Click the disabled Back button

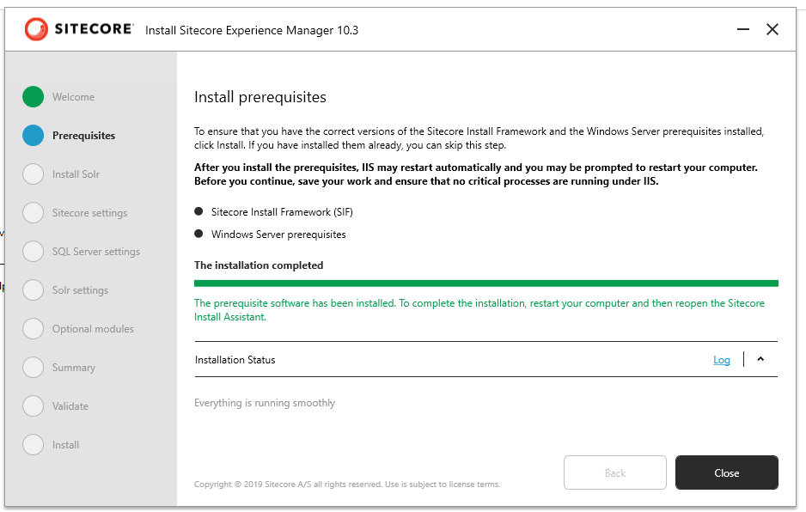click(x=614, y=472)
